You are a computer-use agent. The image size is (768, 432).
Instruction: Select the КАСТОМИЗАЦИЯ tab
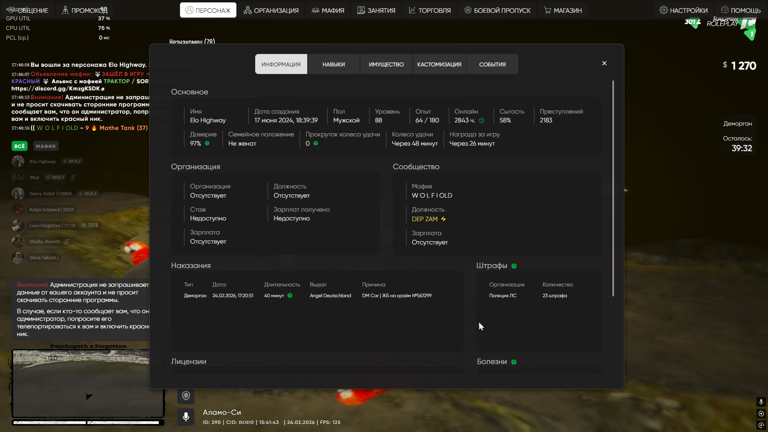click(x=439, y=64)
